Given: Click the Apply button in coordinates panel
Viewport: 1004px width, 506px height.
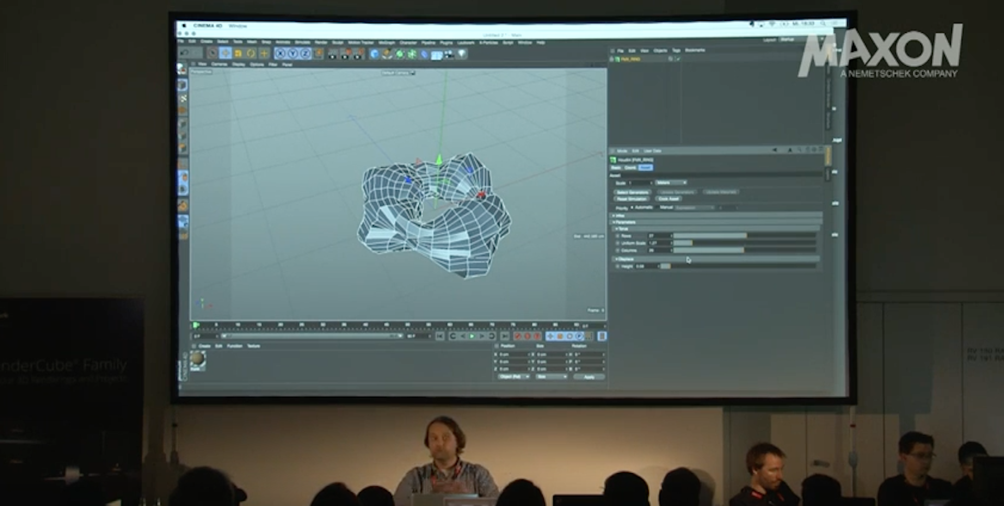Looking at the screenshot, I should click(x=589, y=377).
